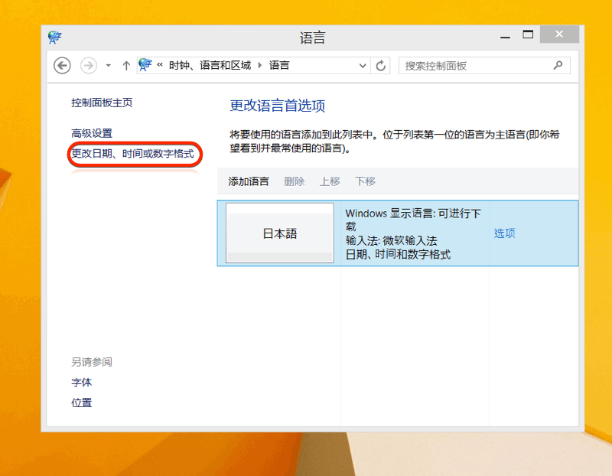The image size is (612, 476).
Task: Go up one level with the up arrow
Action: point(126,66)
